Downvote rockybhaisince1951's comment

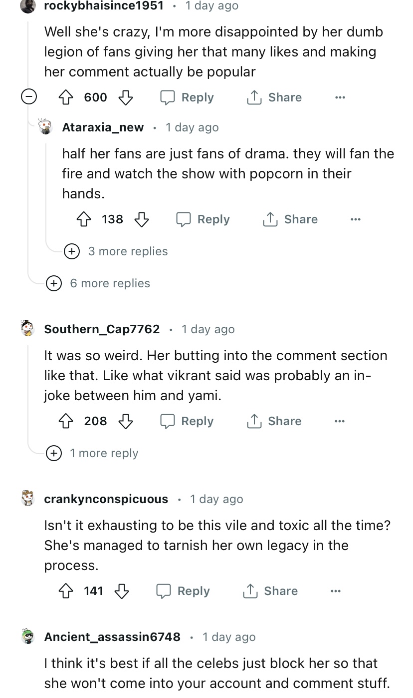click(x=125, y=97)
